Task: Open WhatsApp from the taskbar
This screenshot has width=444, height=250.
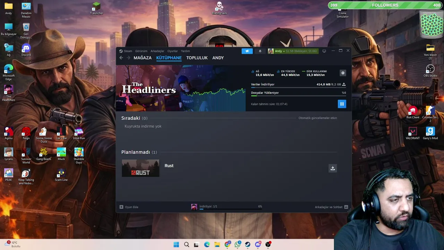Action: tap(238, 244)
